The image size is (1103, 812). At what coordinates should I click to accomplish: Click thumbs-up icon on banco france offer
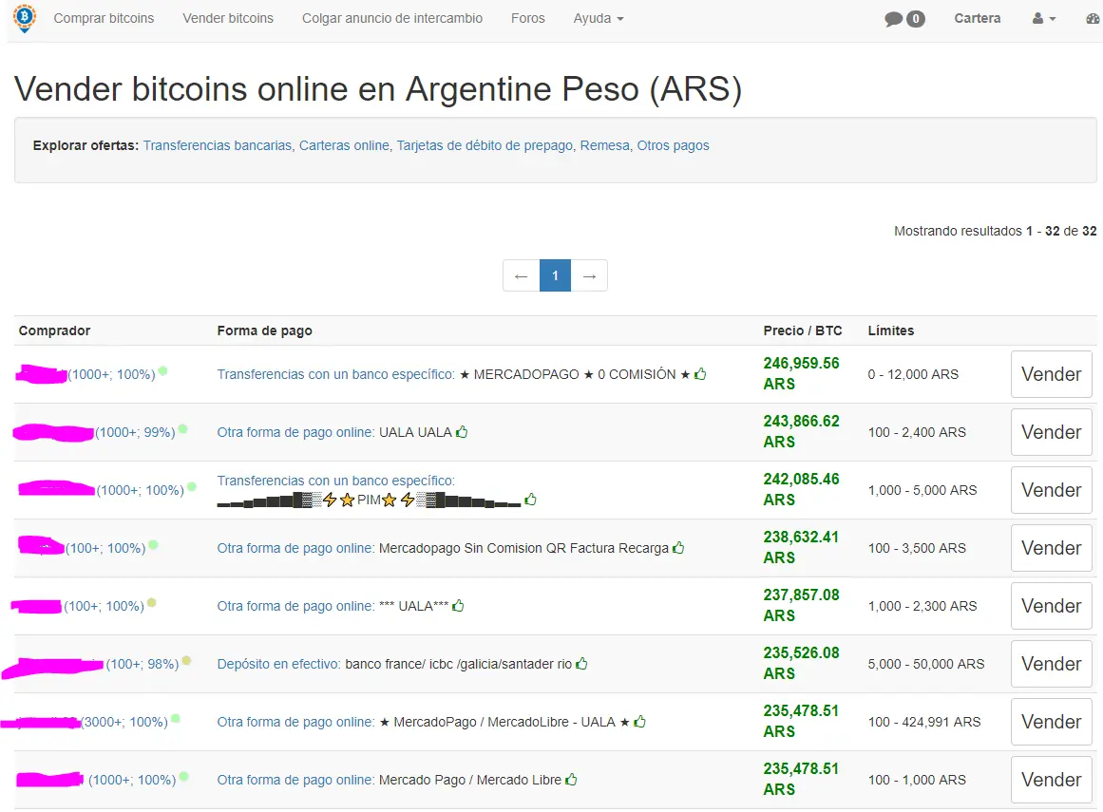(581, 664)
